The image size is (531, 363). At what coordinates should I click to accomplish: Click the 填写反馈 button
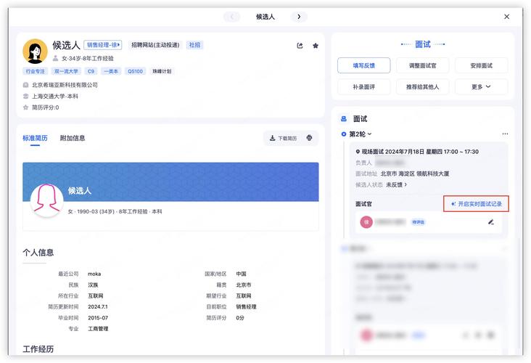(x=363, y=65)
